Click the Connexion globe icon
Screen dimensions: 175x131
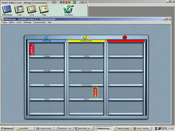[68, 9]
